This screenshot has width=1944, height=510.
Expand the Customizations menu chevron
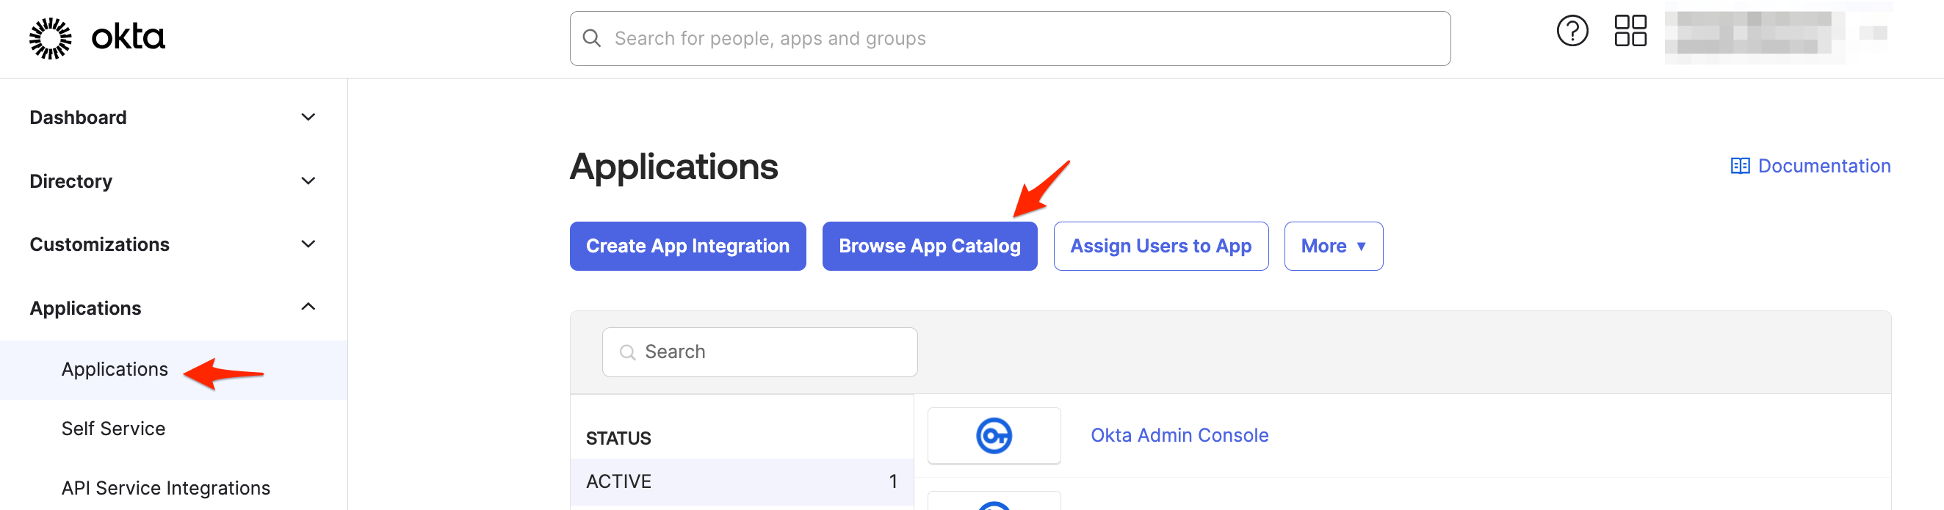point(308,244)
